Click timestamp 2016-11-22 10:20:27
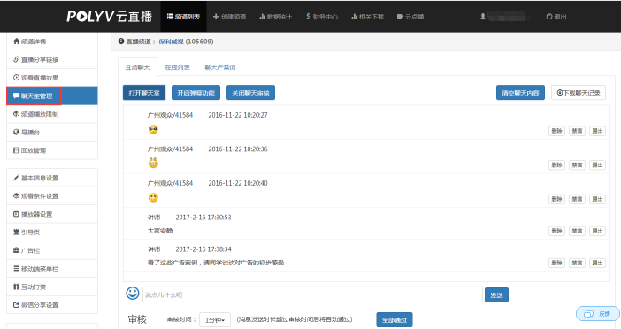Viewport: 621px width, 329px height. tap(238, 115)
